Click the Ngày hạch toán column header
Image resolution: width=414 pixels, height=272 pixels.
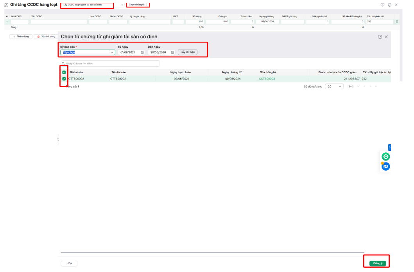point(181,72)
